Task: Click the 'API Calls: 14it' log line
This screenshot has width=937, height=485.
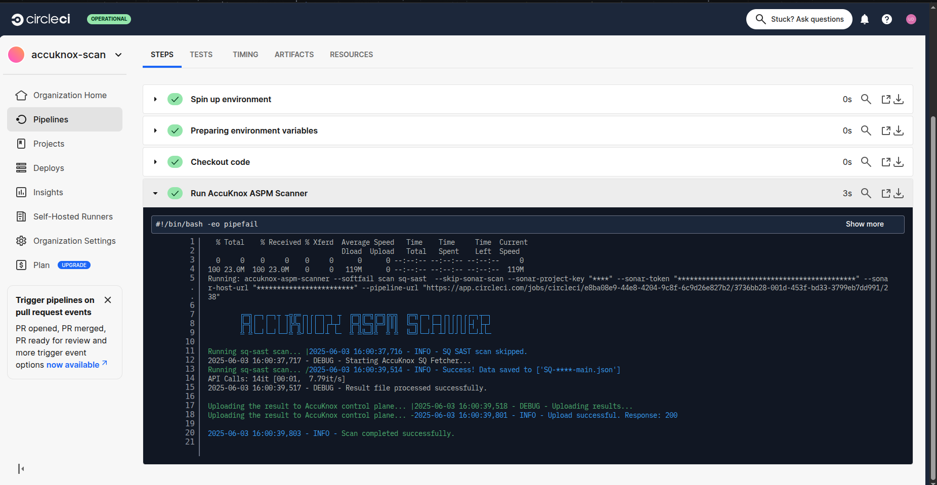Action: click(x=276, y=379)
